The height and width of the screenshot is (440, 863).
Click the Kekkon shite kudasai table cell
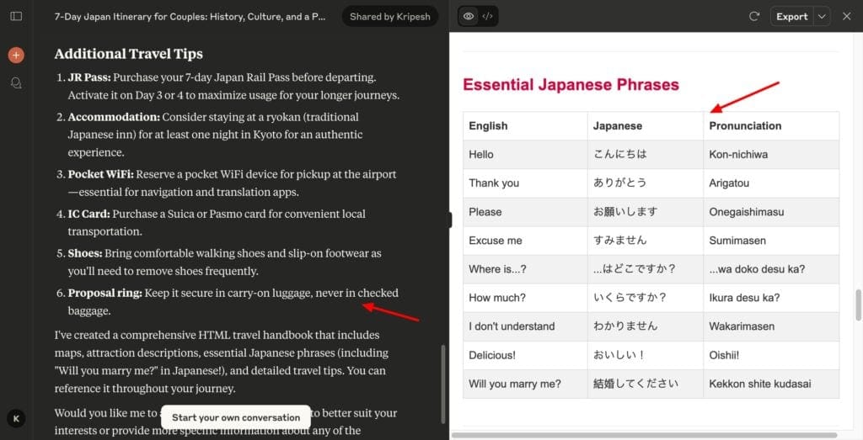coord(760,384)
